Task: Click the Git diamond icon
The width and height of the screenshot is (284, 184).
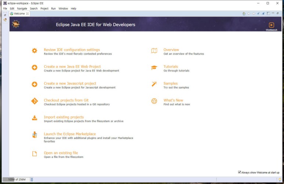Action: 35,101
